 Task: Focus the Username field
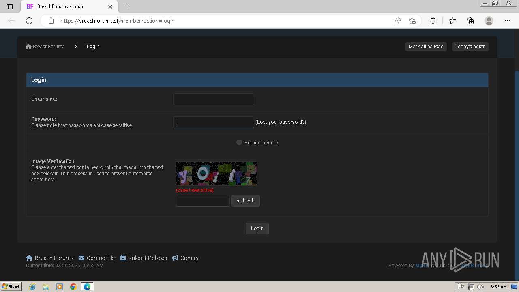(214, 99)
